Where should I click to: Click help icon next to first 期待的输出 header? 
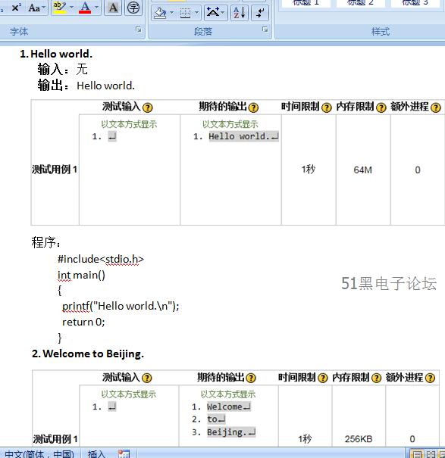[x=253, y=107]
